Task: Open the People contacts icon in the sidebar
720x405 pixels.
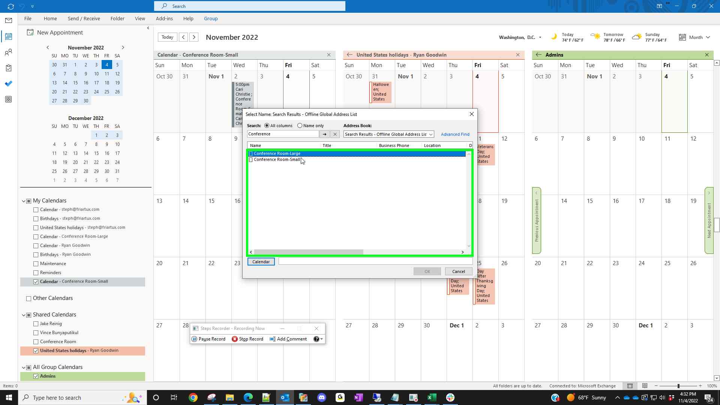Action: coord(9,52)
